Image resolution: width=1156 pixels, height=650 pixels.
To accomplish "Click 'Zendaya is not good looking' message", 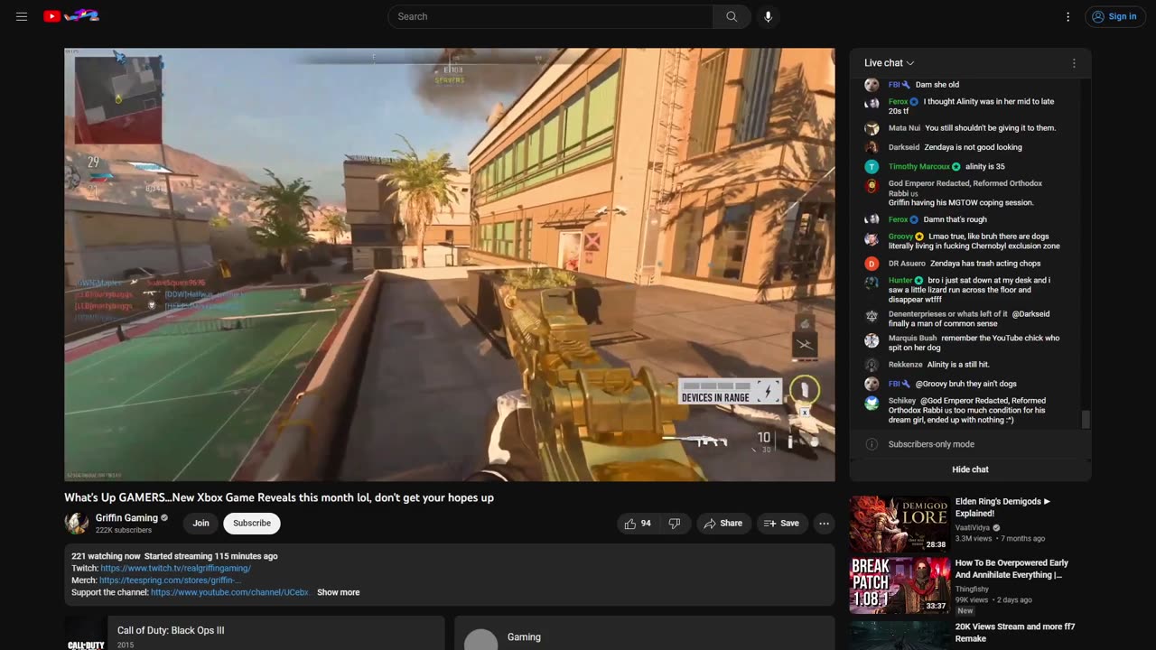I will point(974,147).
